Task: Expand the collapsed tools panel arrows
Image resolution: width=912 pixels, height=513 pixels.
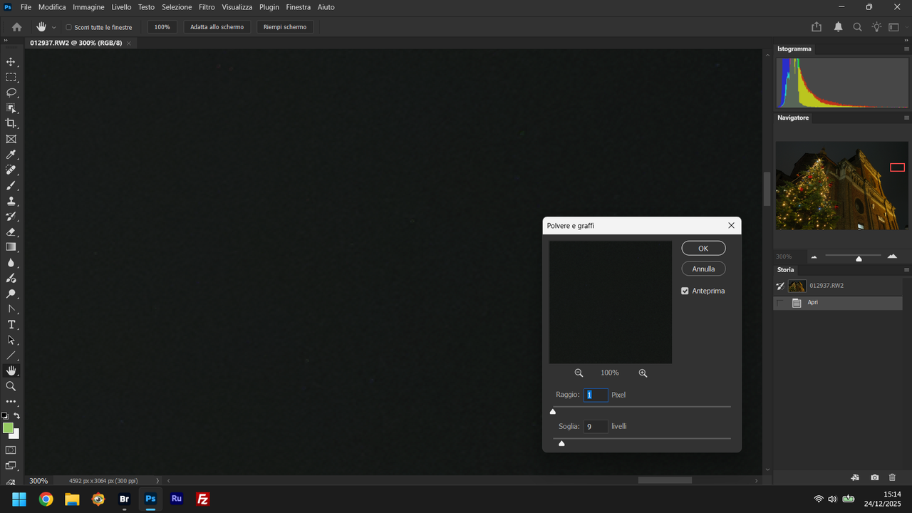Action: point(6,40)
